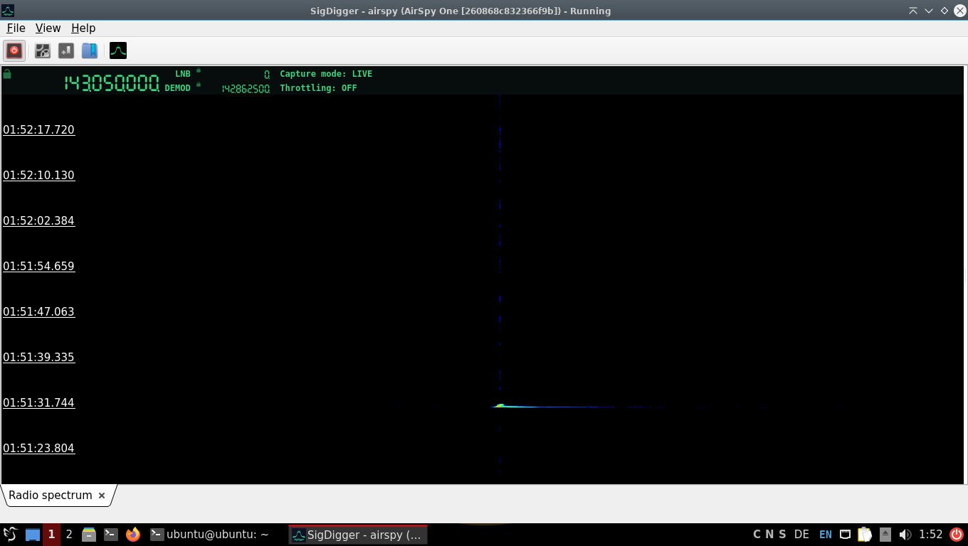Close the Radio spectrum tab
The width and height of the screenshot is (968, 546).
(102, 496)
